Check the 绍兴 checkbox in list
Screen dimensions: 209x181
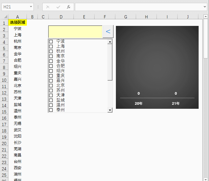coord(51,71)
